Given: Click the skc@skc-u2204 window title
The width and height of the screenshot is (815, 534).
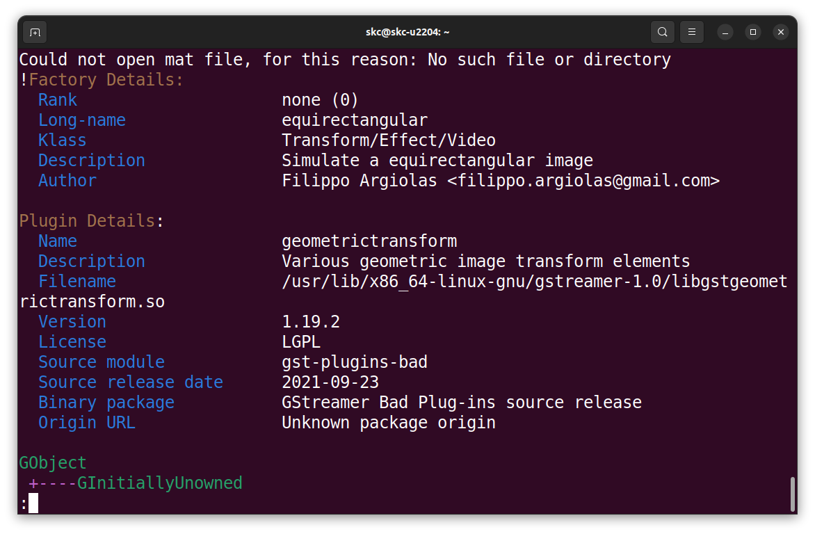Looking at the screenshot, I should tap(407, 32).
